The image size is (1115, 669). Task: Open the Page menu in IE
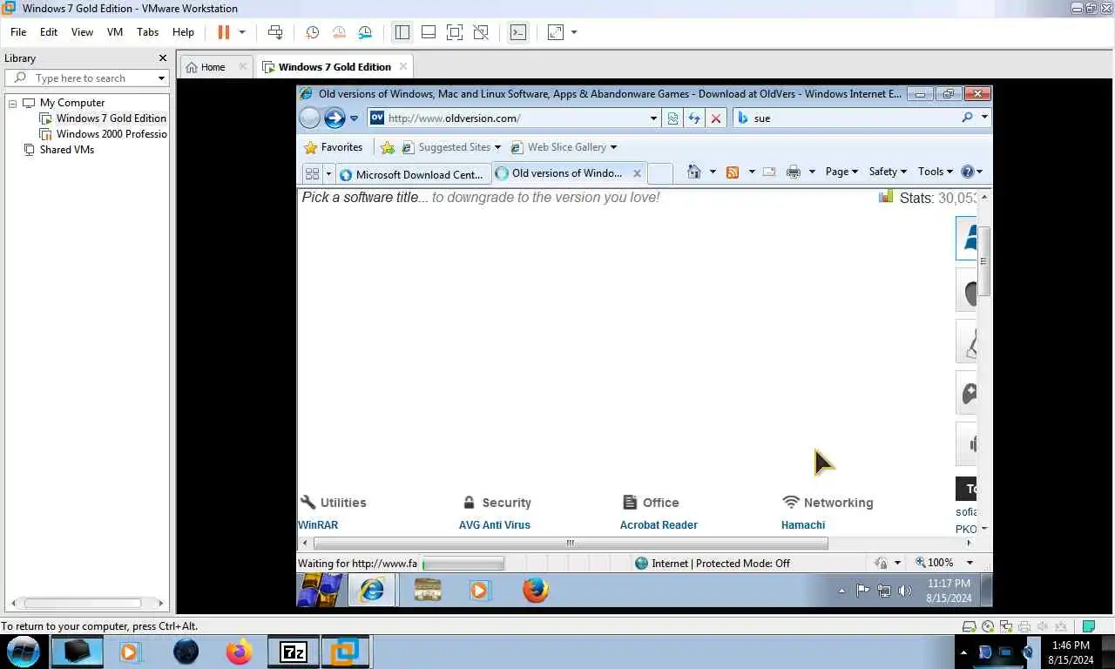[841, 172]
